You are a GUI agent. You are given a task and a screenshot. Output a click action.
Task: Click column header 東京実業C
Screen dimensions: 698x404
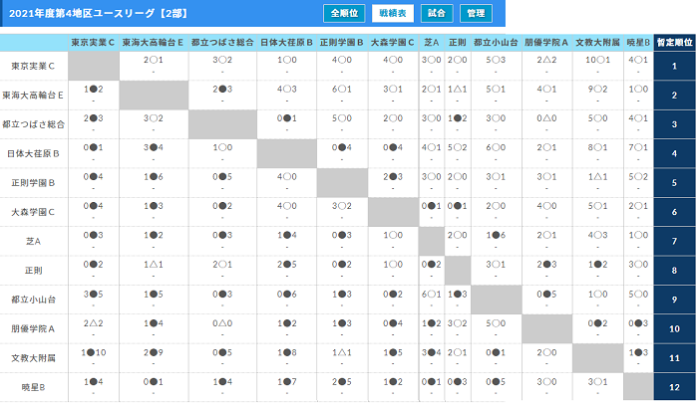[93, 43]
